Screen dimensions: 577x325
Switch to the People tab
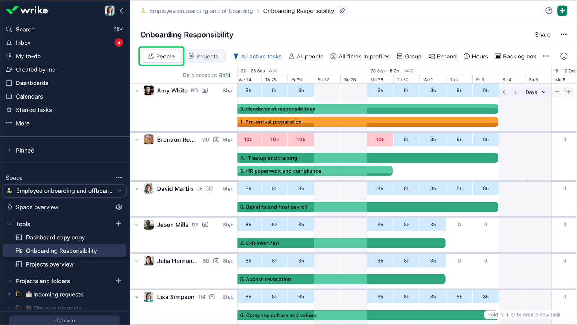[x=161, y=56]
